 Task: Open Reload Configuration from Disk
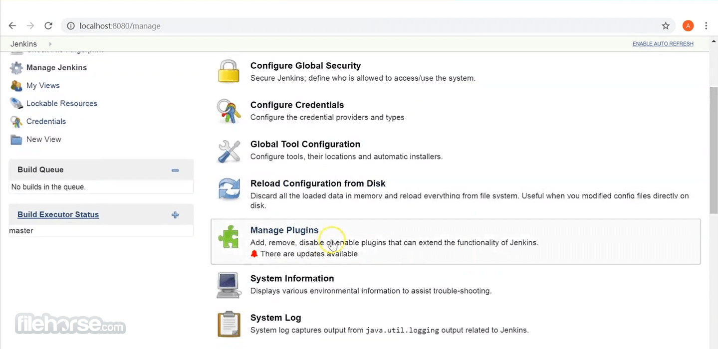pyautogui.click(x=318, y=184)
